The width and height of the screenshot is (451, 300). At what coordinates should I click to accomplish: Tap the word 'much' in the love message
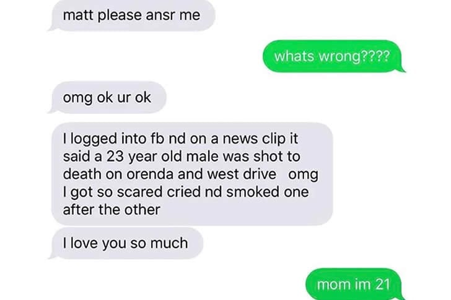pyautogui.click(x=169, y=244)
